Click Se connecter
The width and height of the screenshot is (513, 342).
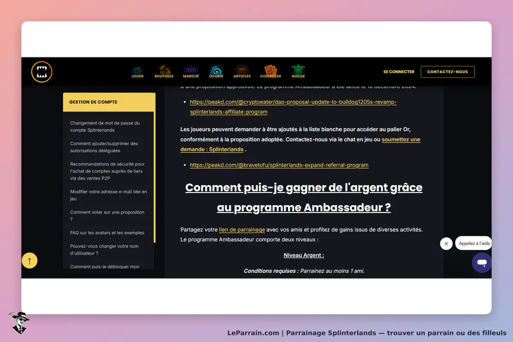click(x=399, y=72)
